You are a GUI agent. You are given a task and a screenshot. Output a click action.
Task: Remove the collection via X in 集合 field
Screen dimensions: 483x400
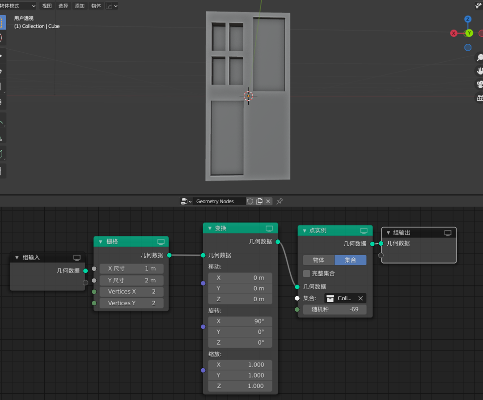pyautogui.click(x=360, y=298)
